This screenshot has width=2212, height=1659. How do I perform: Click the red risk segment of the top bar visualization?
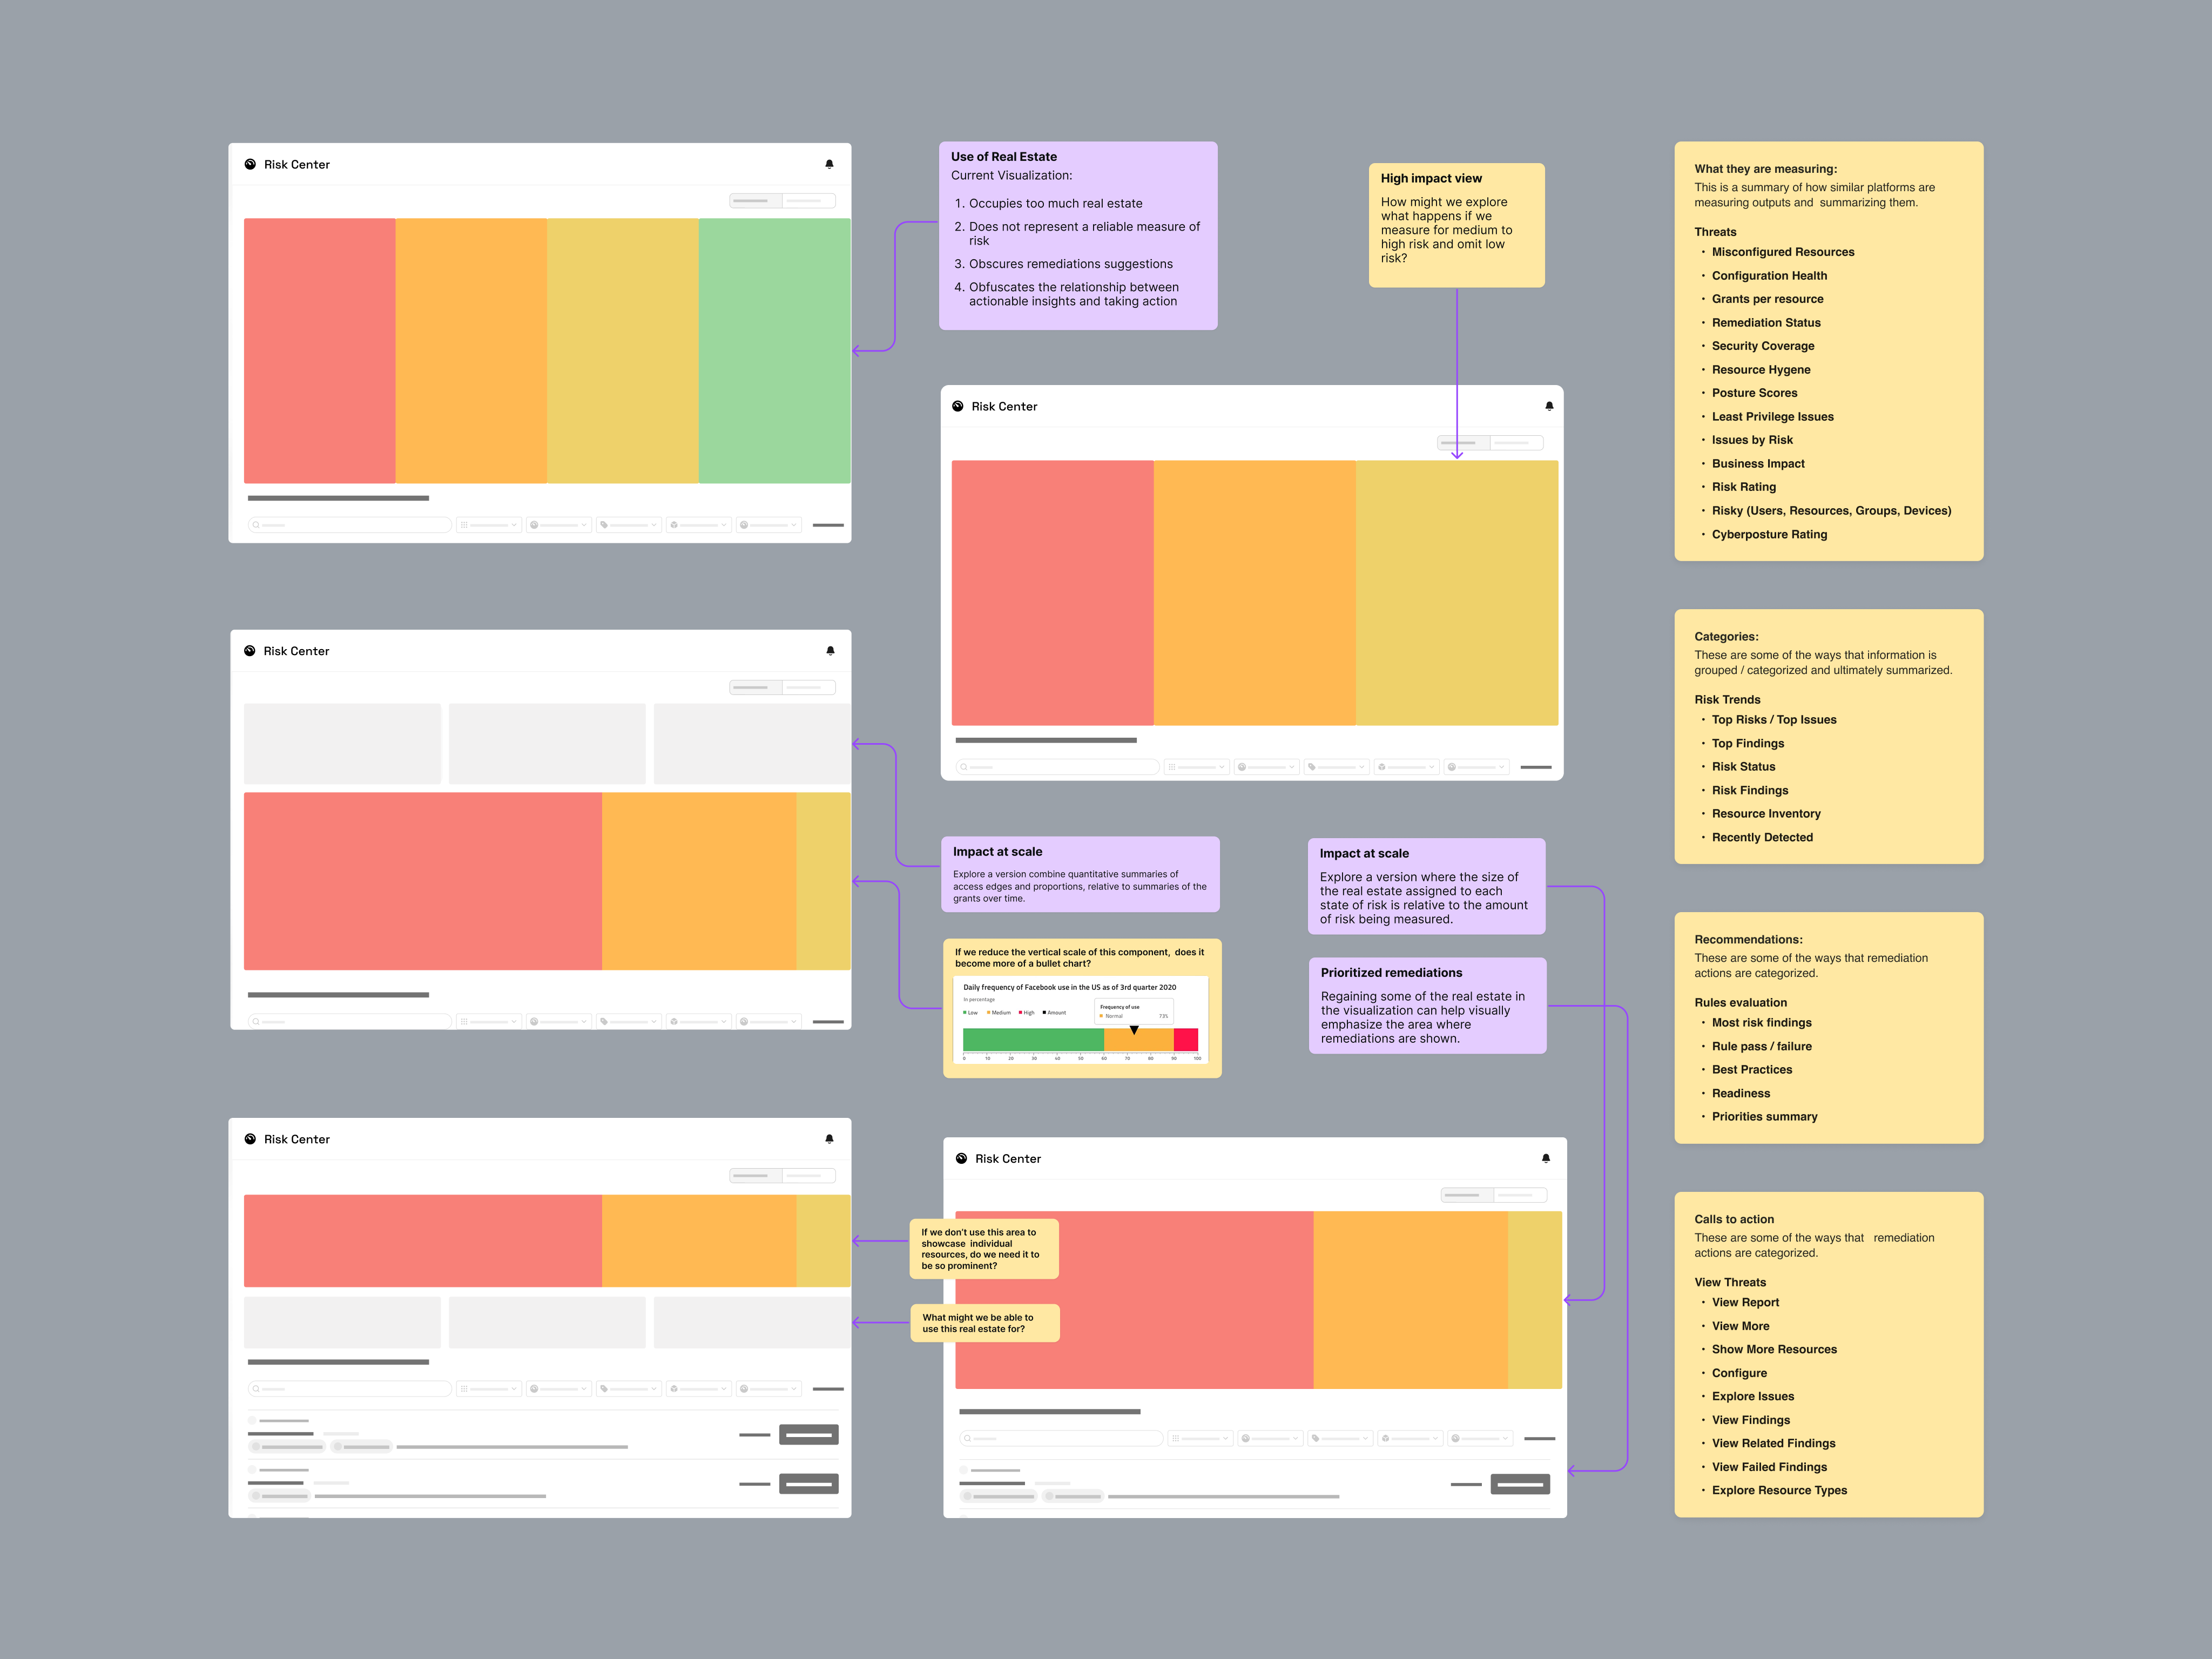320,350
